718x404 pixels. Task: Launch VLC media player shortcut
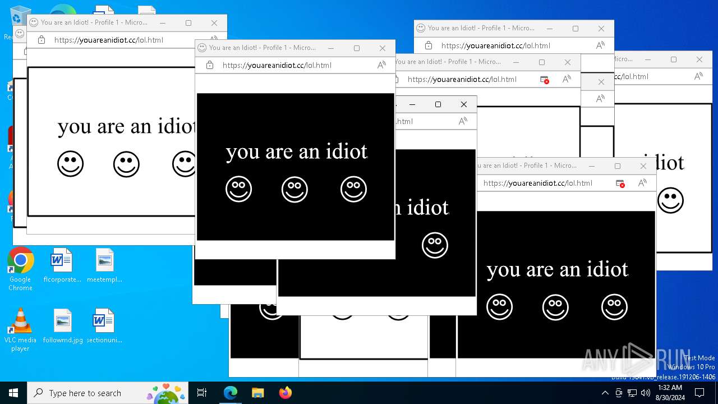click(x=20, y=330)
